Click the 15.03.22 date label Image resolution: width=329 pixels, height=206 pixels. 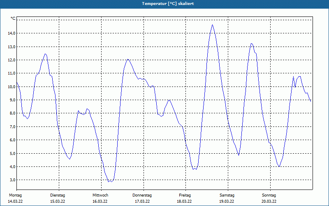(58, 201)
